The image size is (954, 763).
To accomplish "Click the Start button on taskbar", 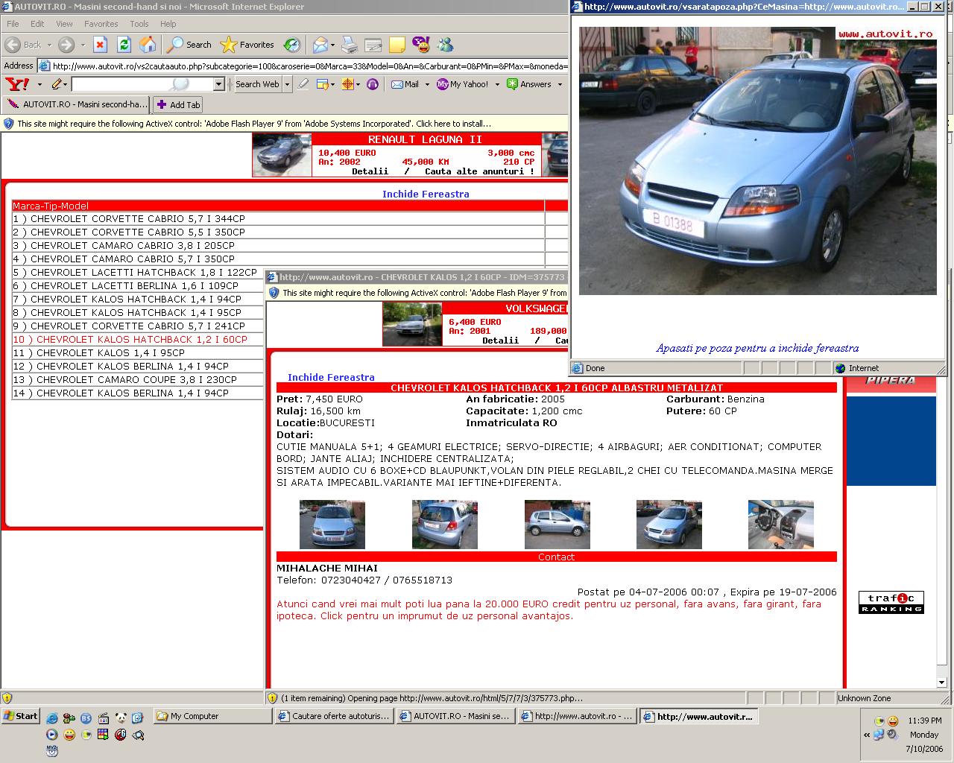I will coord(20,716).
